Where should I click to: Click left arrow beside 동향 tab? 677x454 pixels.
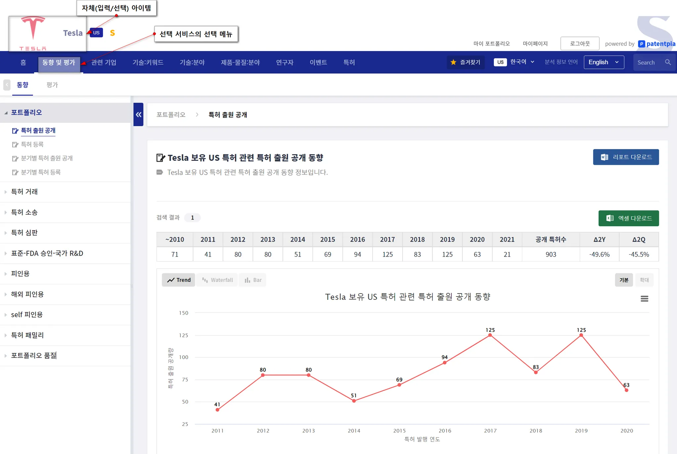click(x=7, y=85)
